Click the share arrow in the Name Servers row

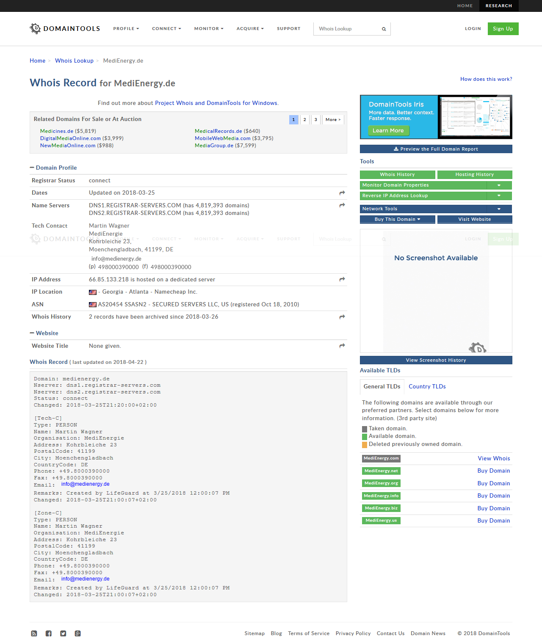coord(342,205)
